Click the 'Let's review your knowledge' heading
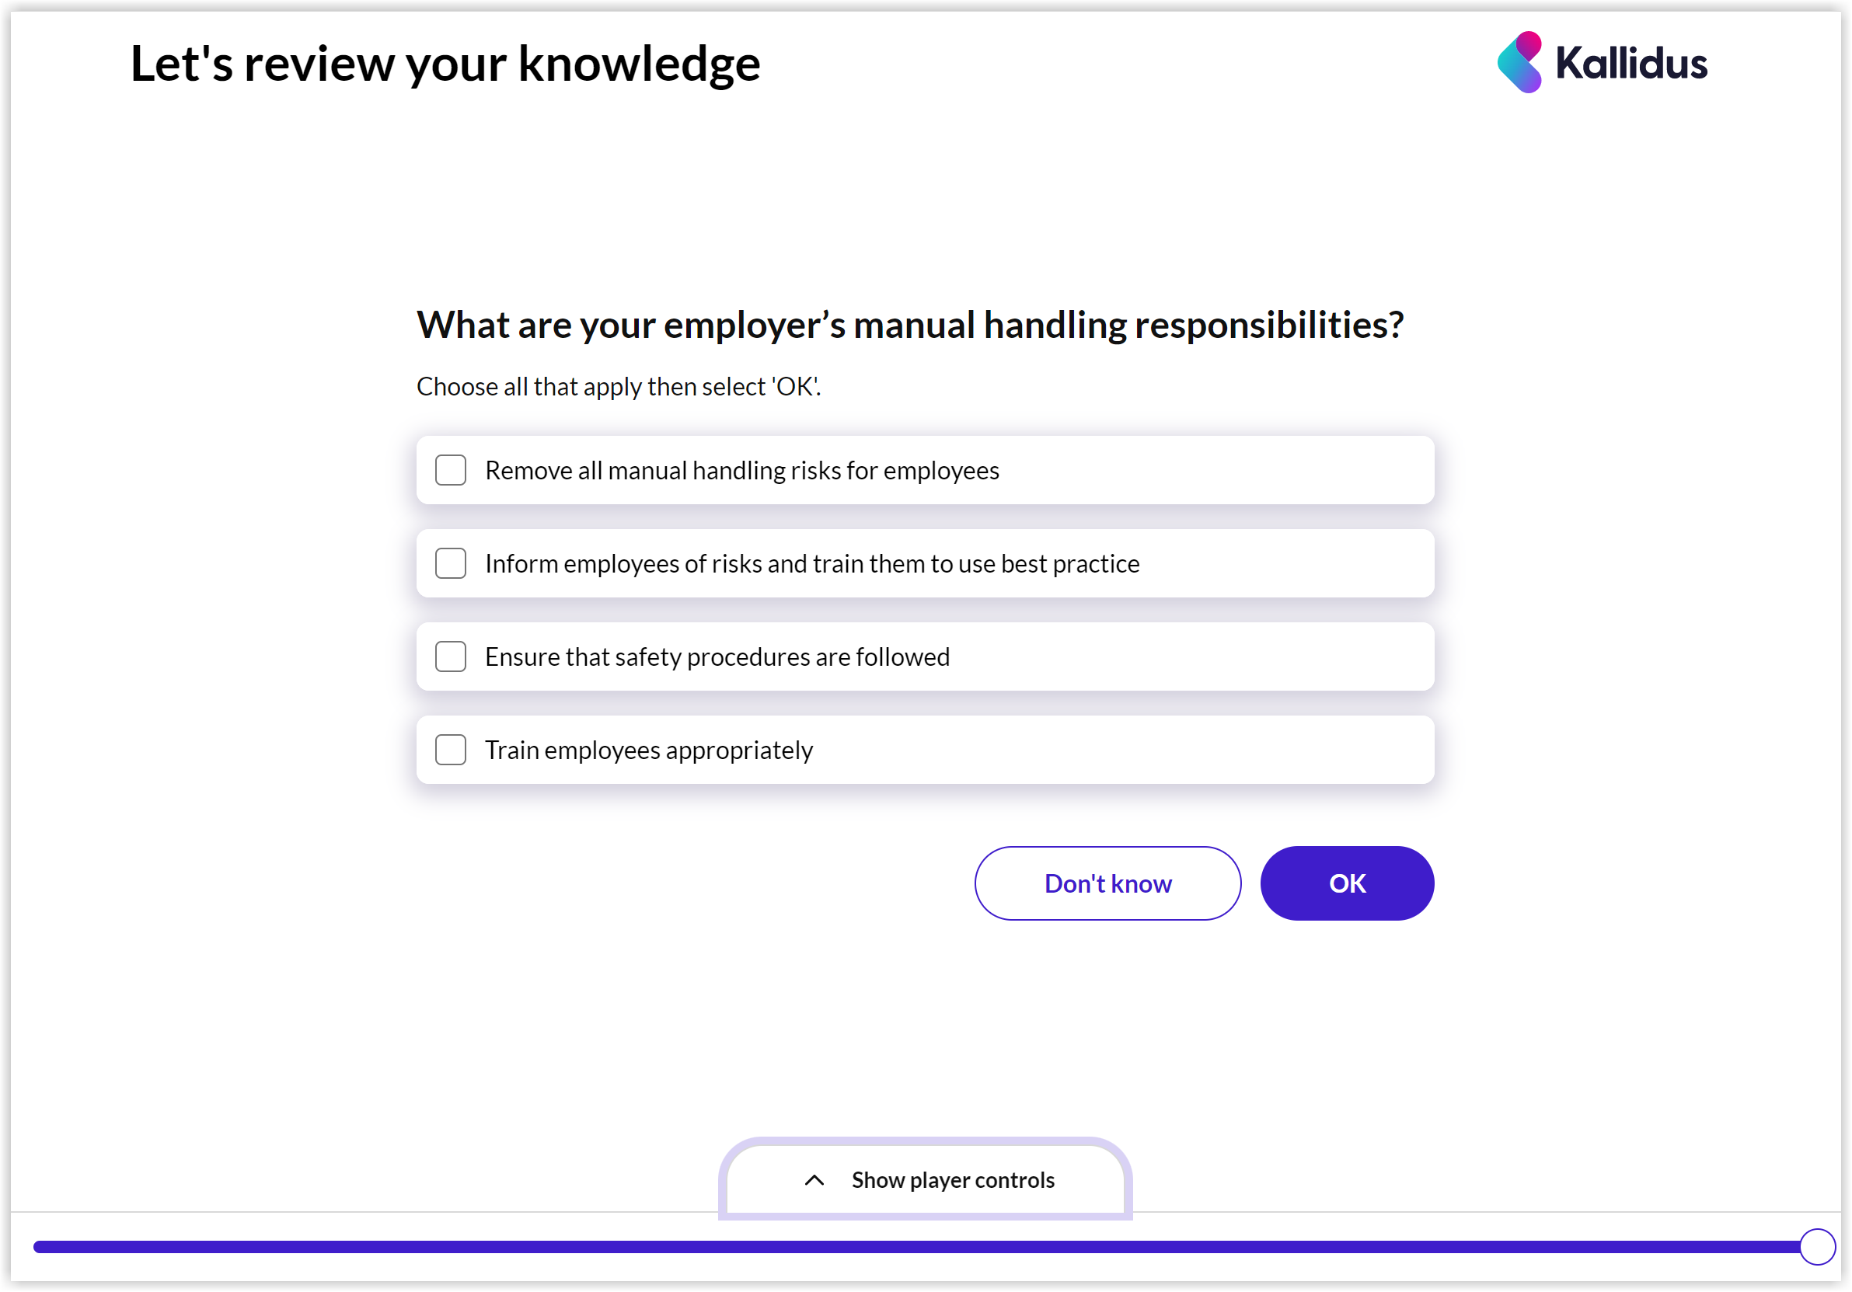 pos(445,64)
